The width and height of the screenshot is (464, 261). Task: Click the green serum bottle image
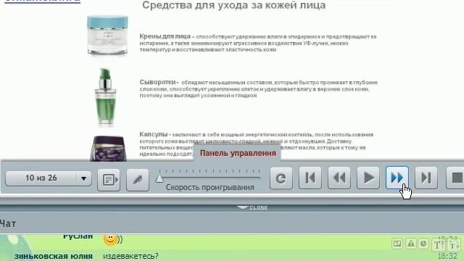[x=106, y=96]
